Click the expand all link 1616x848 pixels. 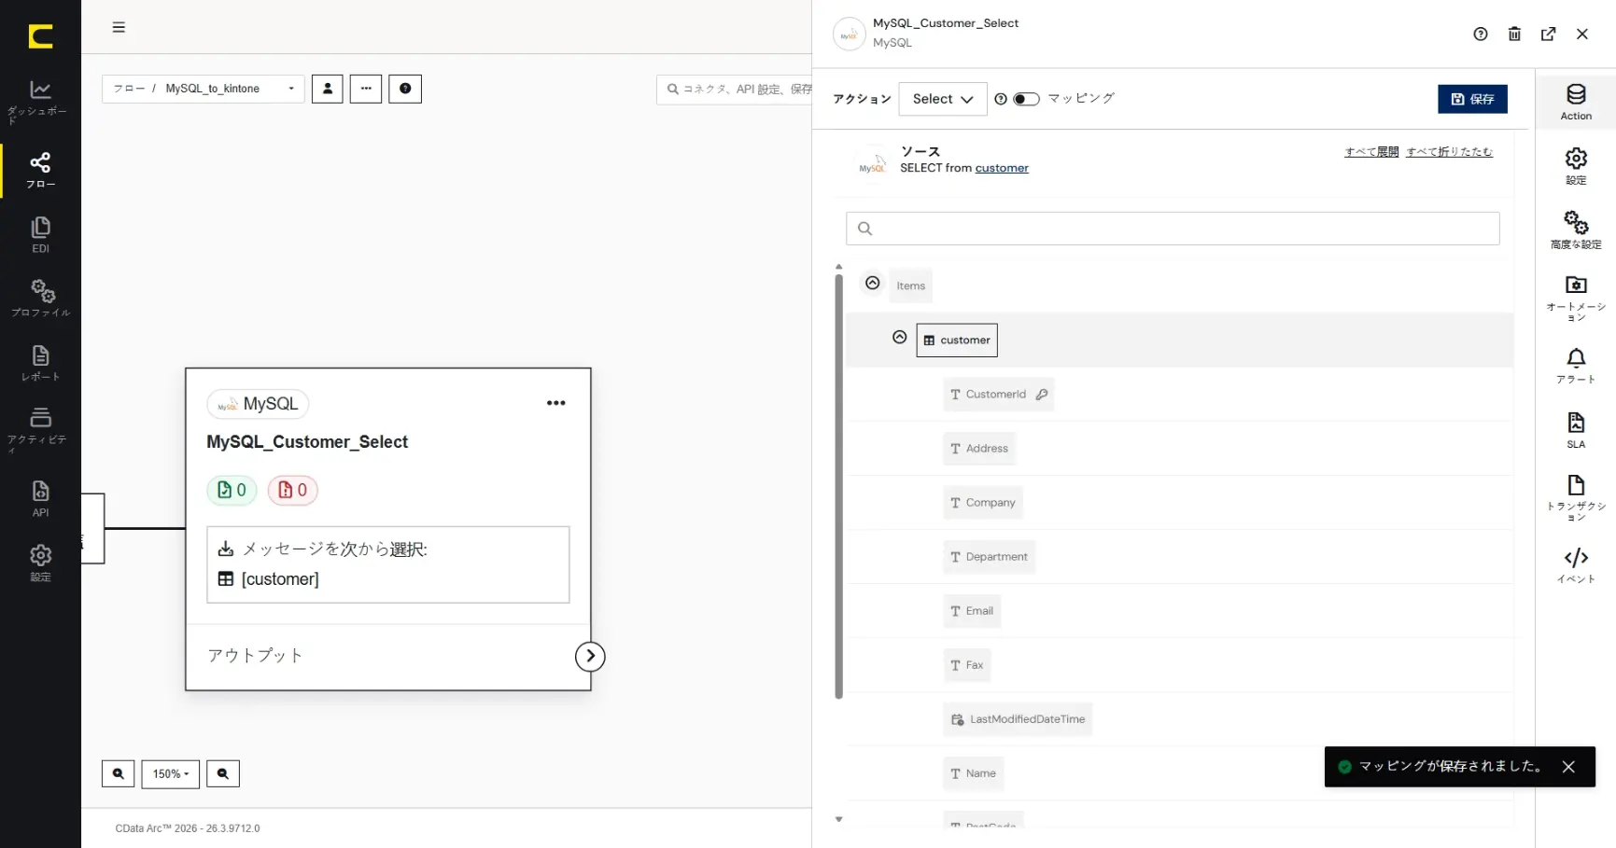[1371, 152]
